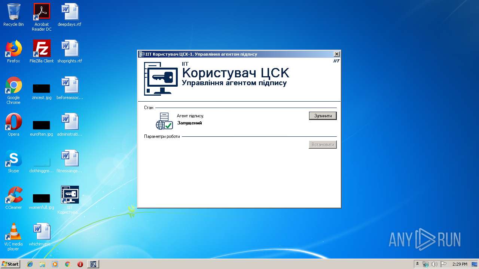
Task: Show hidden system tray icons
Action: pos(418,264)
